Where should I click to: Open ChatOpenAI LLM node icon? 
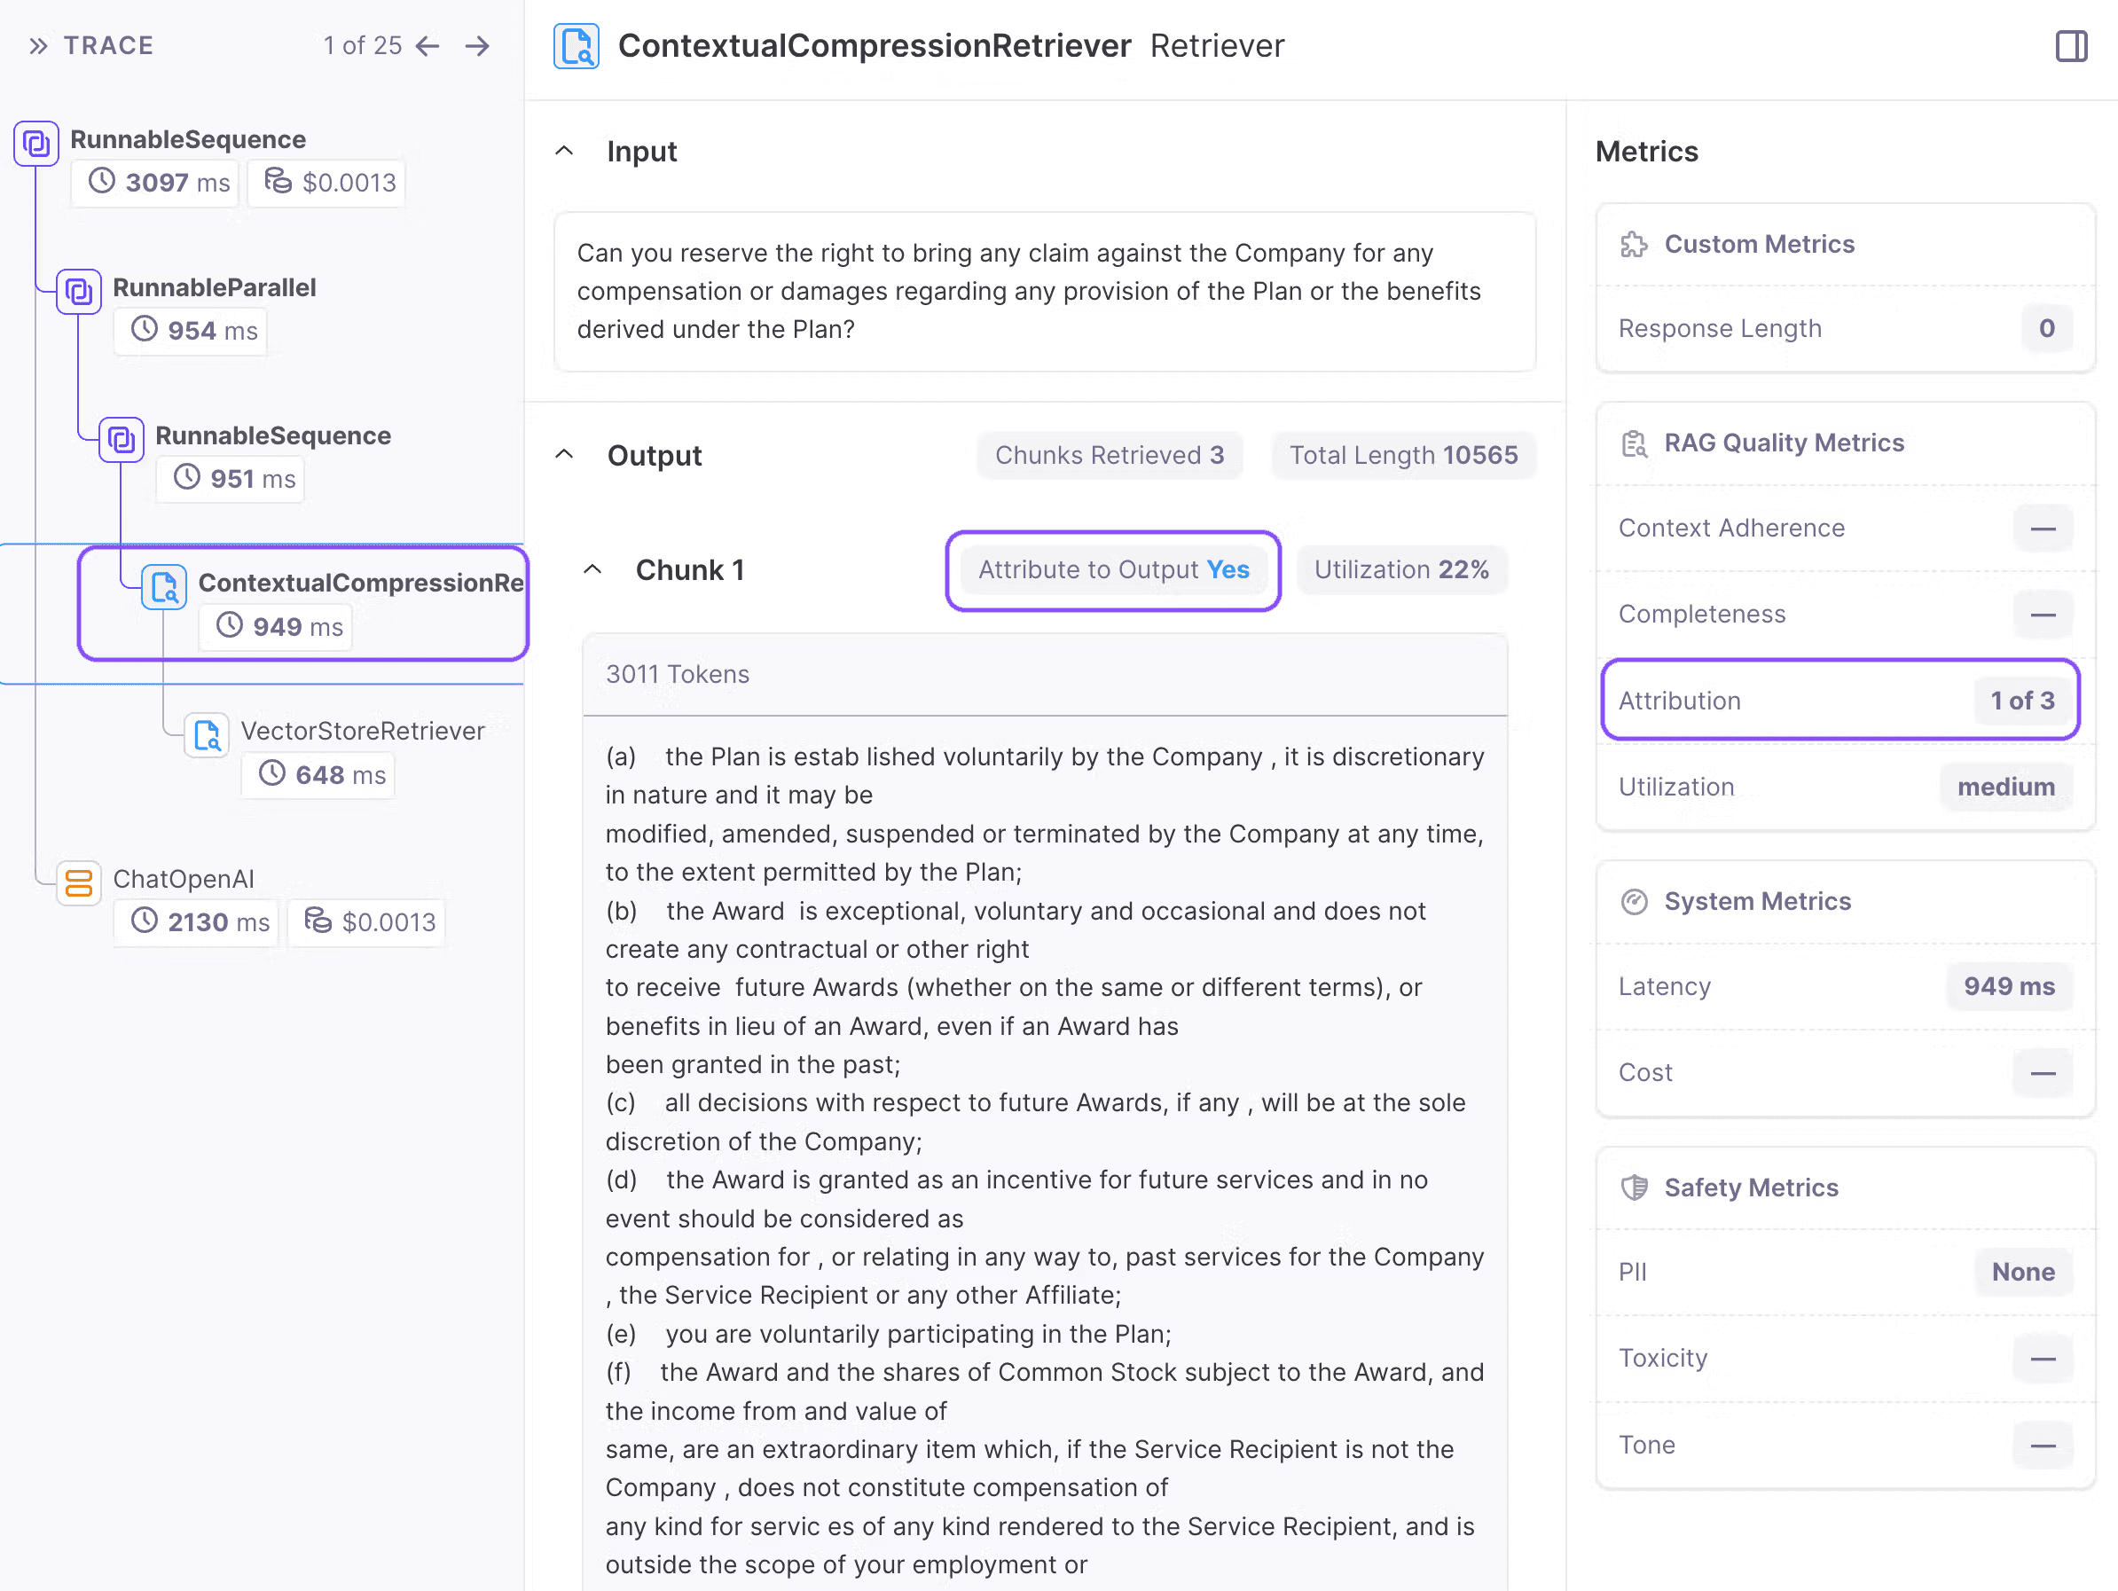(79, 882)
